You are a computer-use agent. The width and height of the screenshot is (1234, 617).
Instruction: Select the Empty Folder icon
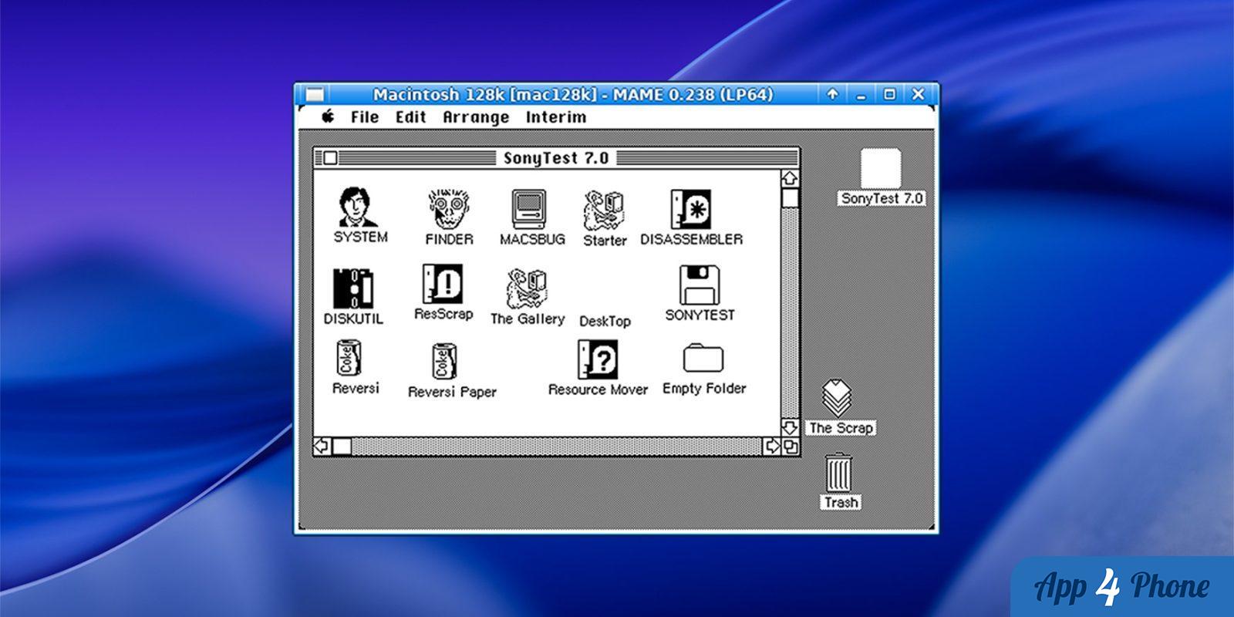[703, 358]
